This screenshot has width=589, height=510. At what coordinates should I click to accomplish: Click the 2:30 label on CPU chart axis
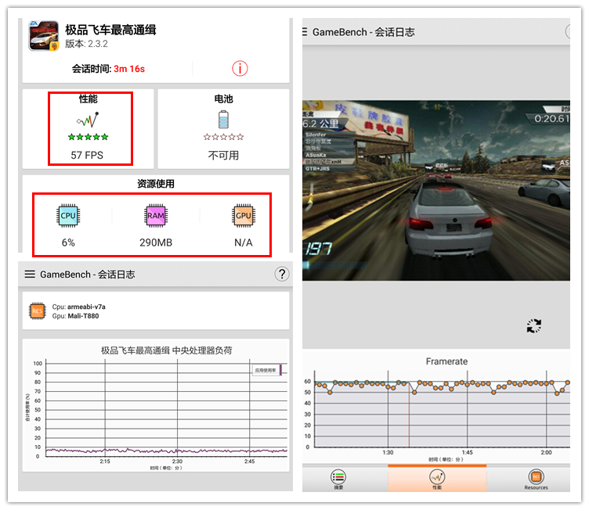point(177,462)
